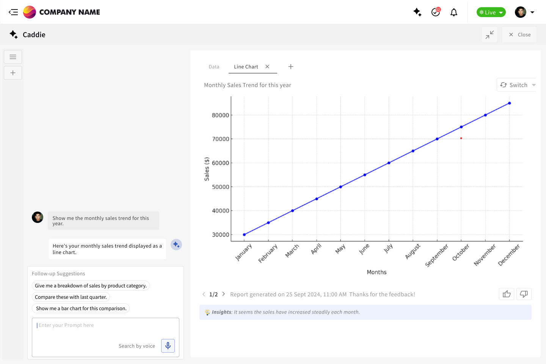
Task: Switch to the Data tab
Action: tap(214, 67)
